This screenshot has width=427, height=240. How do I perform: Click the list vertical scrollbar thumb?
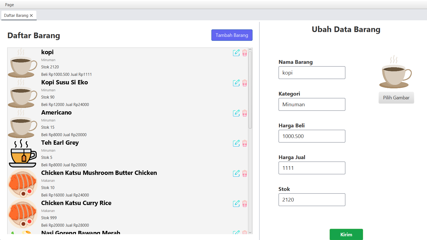250,90
